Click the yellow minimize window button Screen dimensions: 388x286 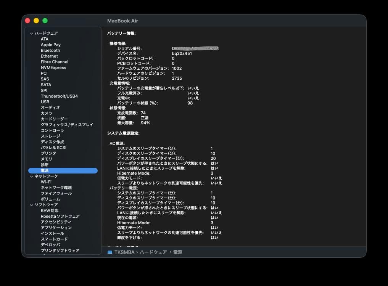(x=36, y=21)
